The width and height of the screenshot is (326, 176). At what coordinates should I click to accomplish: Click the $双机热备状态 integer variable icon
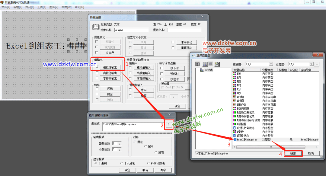tap(235, 128)
